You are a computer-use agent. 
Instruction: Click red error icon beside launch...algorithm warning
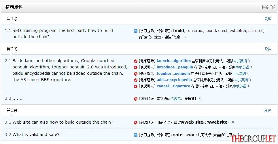pos(136,61)
